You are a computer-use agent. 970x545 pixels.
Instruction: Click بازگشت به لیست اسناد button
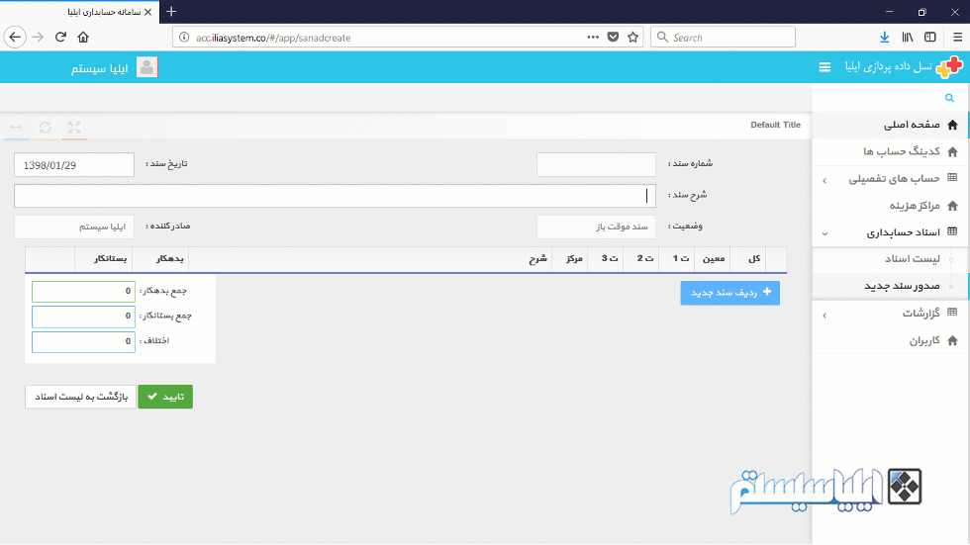click(x=80, y=397)
